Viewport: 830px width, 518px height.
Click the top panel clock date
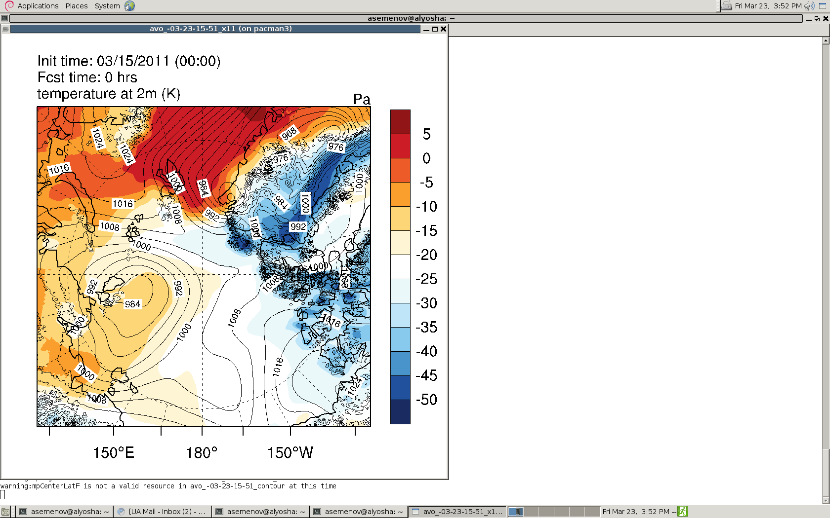coord(768,6)
